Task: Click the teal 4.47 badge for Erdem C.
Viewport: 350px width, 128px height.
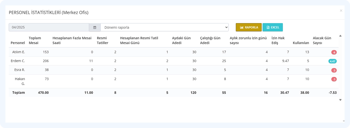Action: pos(332,61)
